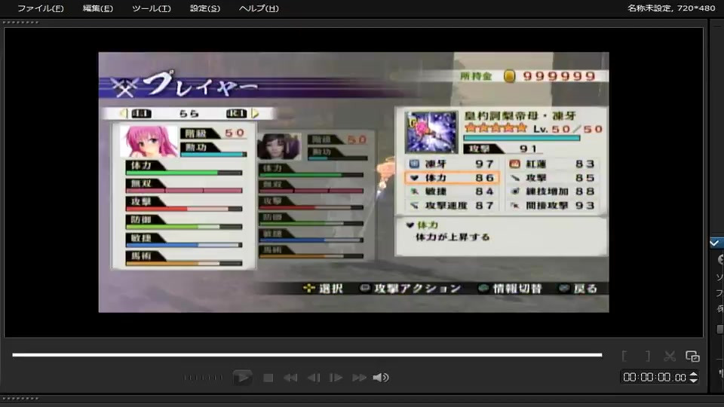724x407 pixels.
Task: Click the white scrub bar in the preview panel
Action: 307,355
